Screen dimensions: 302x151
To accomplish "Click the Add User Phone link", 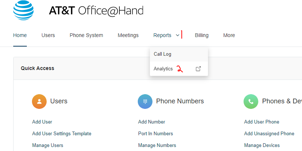I will 262,122.
